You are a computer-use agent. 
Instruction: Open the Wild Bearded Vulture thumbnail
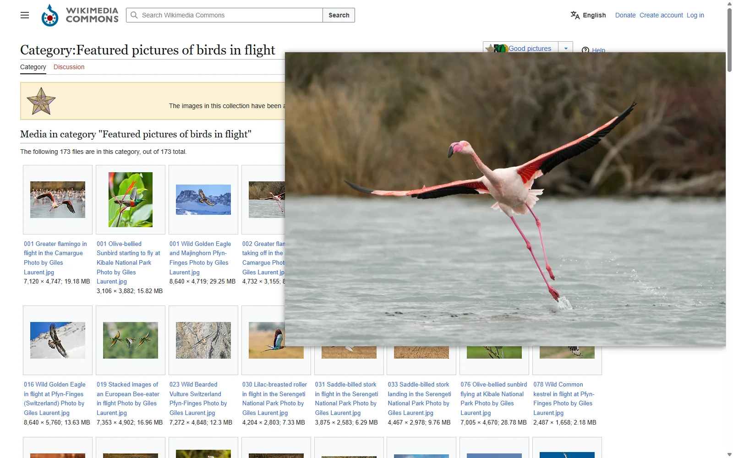pos(203,340)
